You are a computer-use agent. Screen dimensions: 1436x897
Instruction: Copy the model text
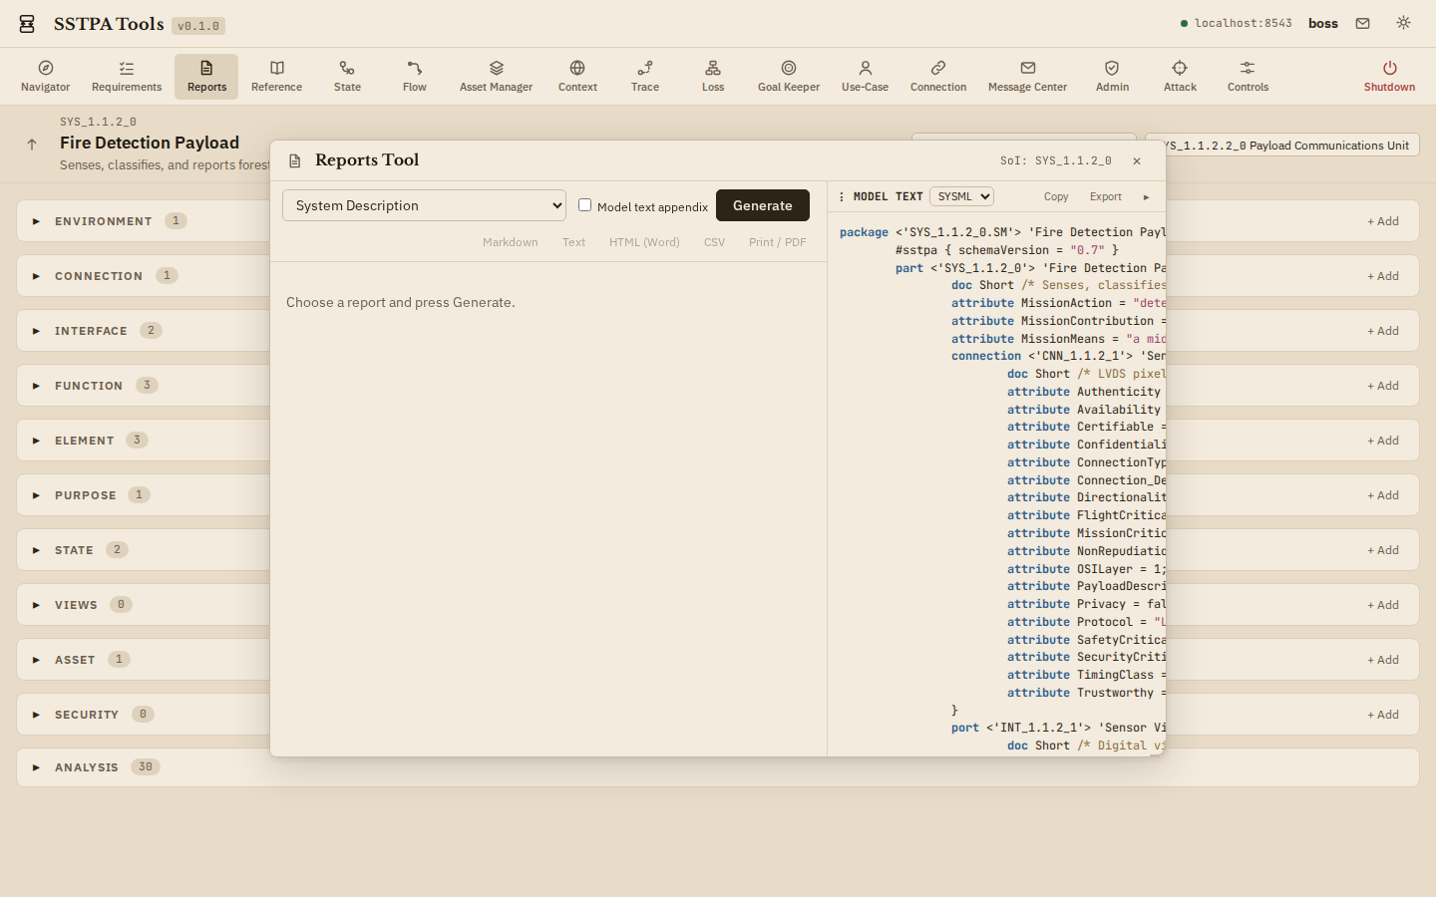[x=1056, y=196]
